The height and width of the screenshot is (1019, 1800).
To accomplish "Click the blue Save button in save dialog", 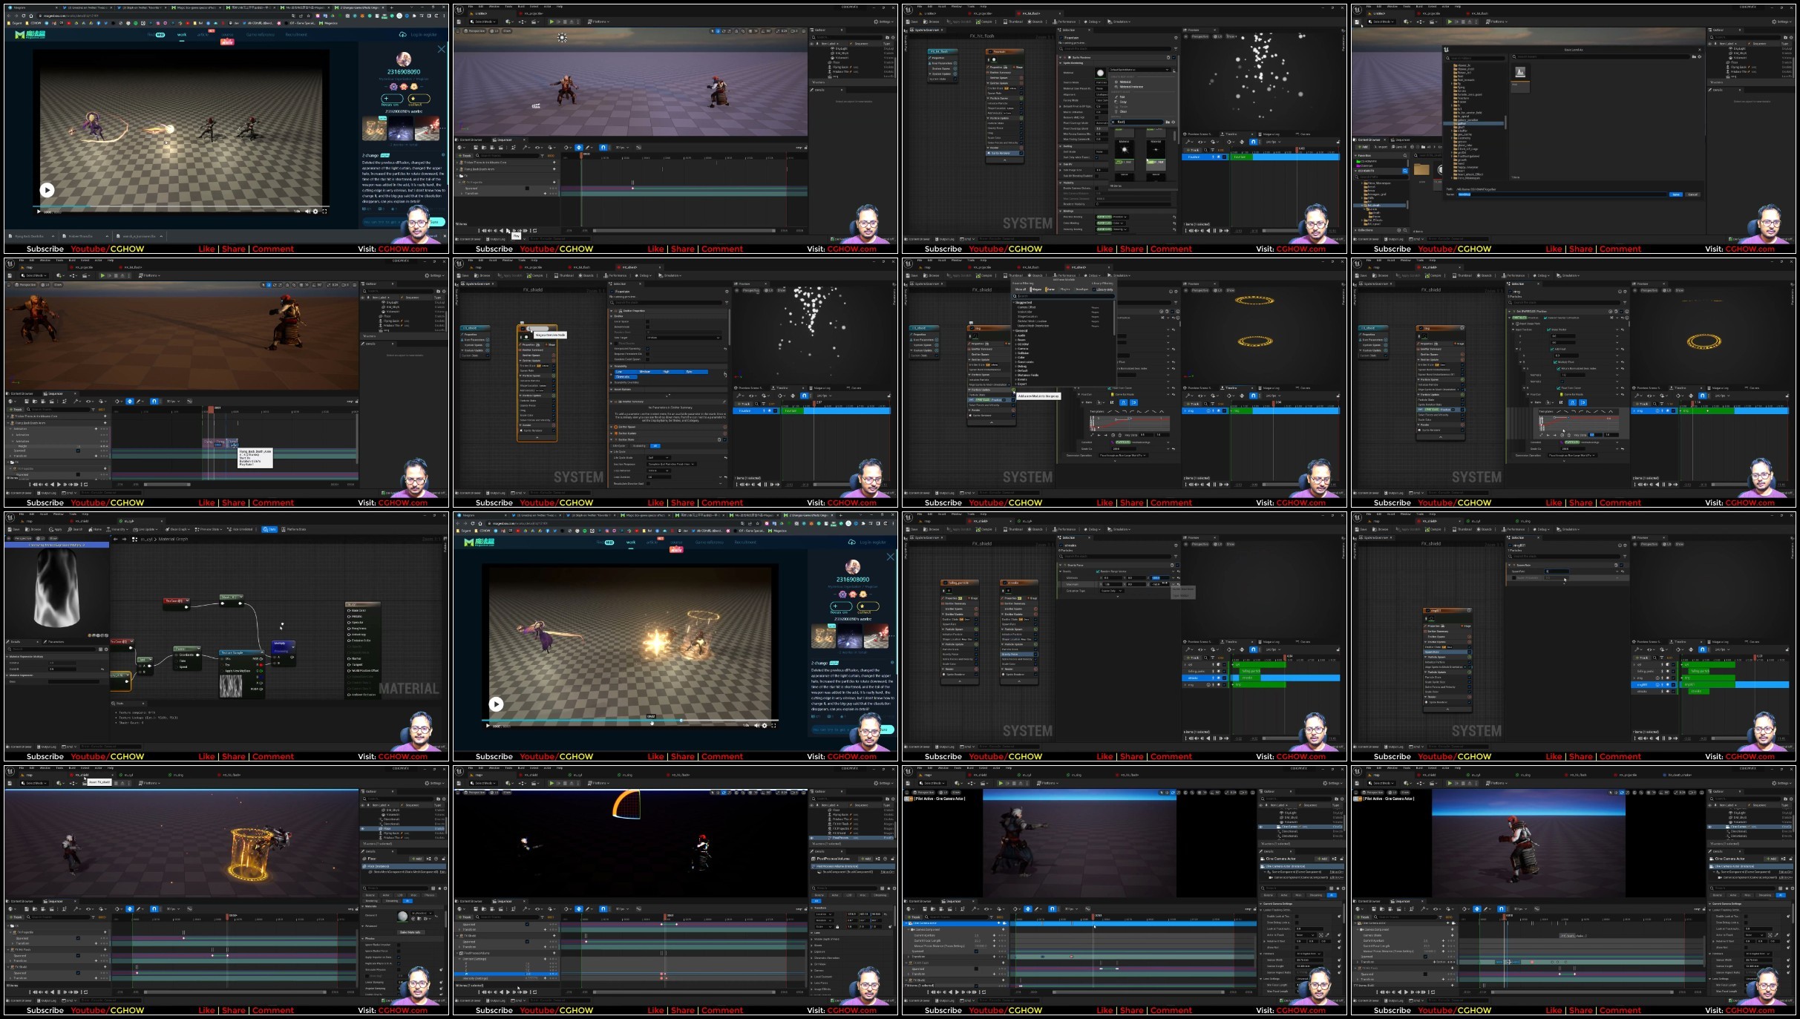I will coord(1676,194).
